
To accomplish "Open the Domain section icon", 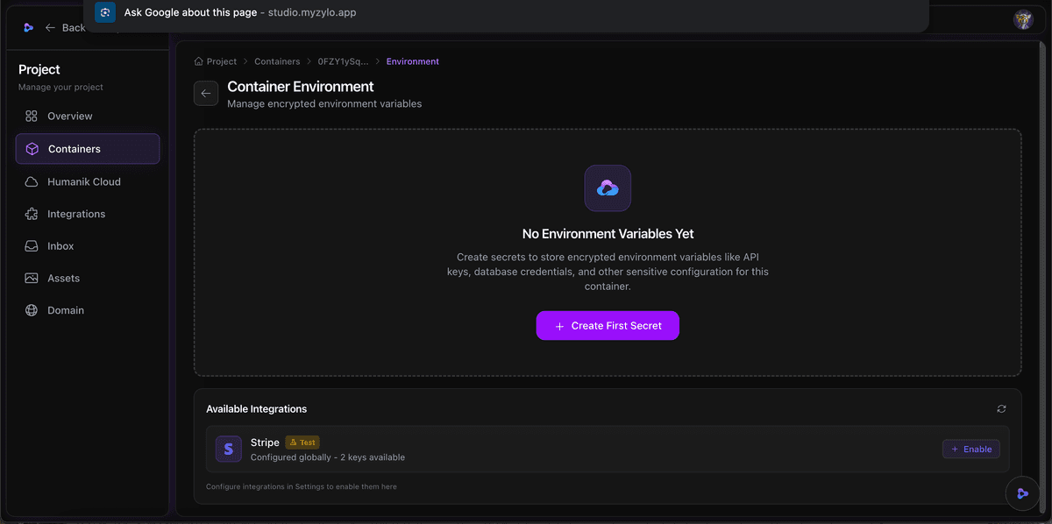I will [31, 309].
